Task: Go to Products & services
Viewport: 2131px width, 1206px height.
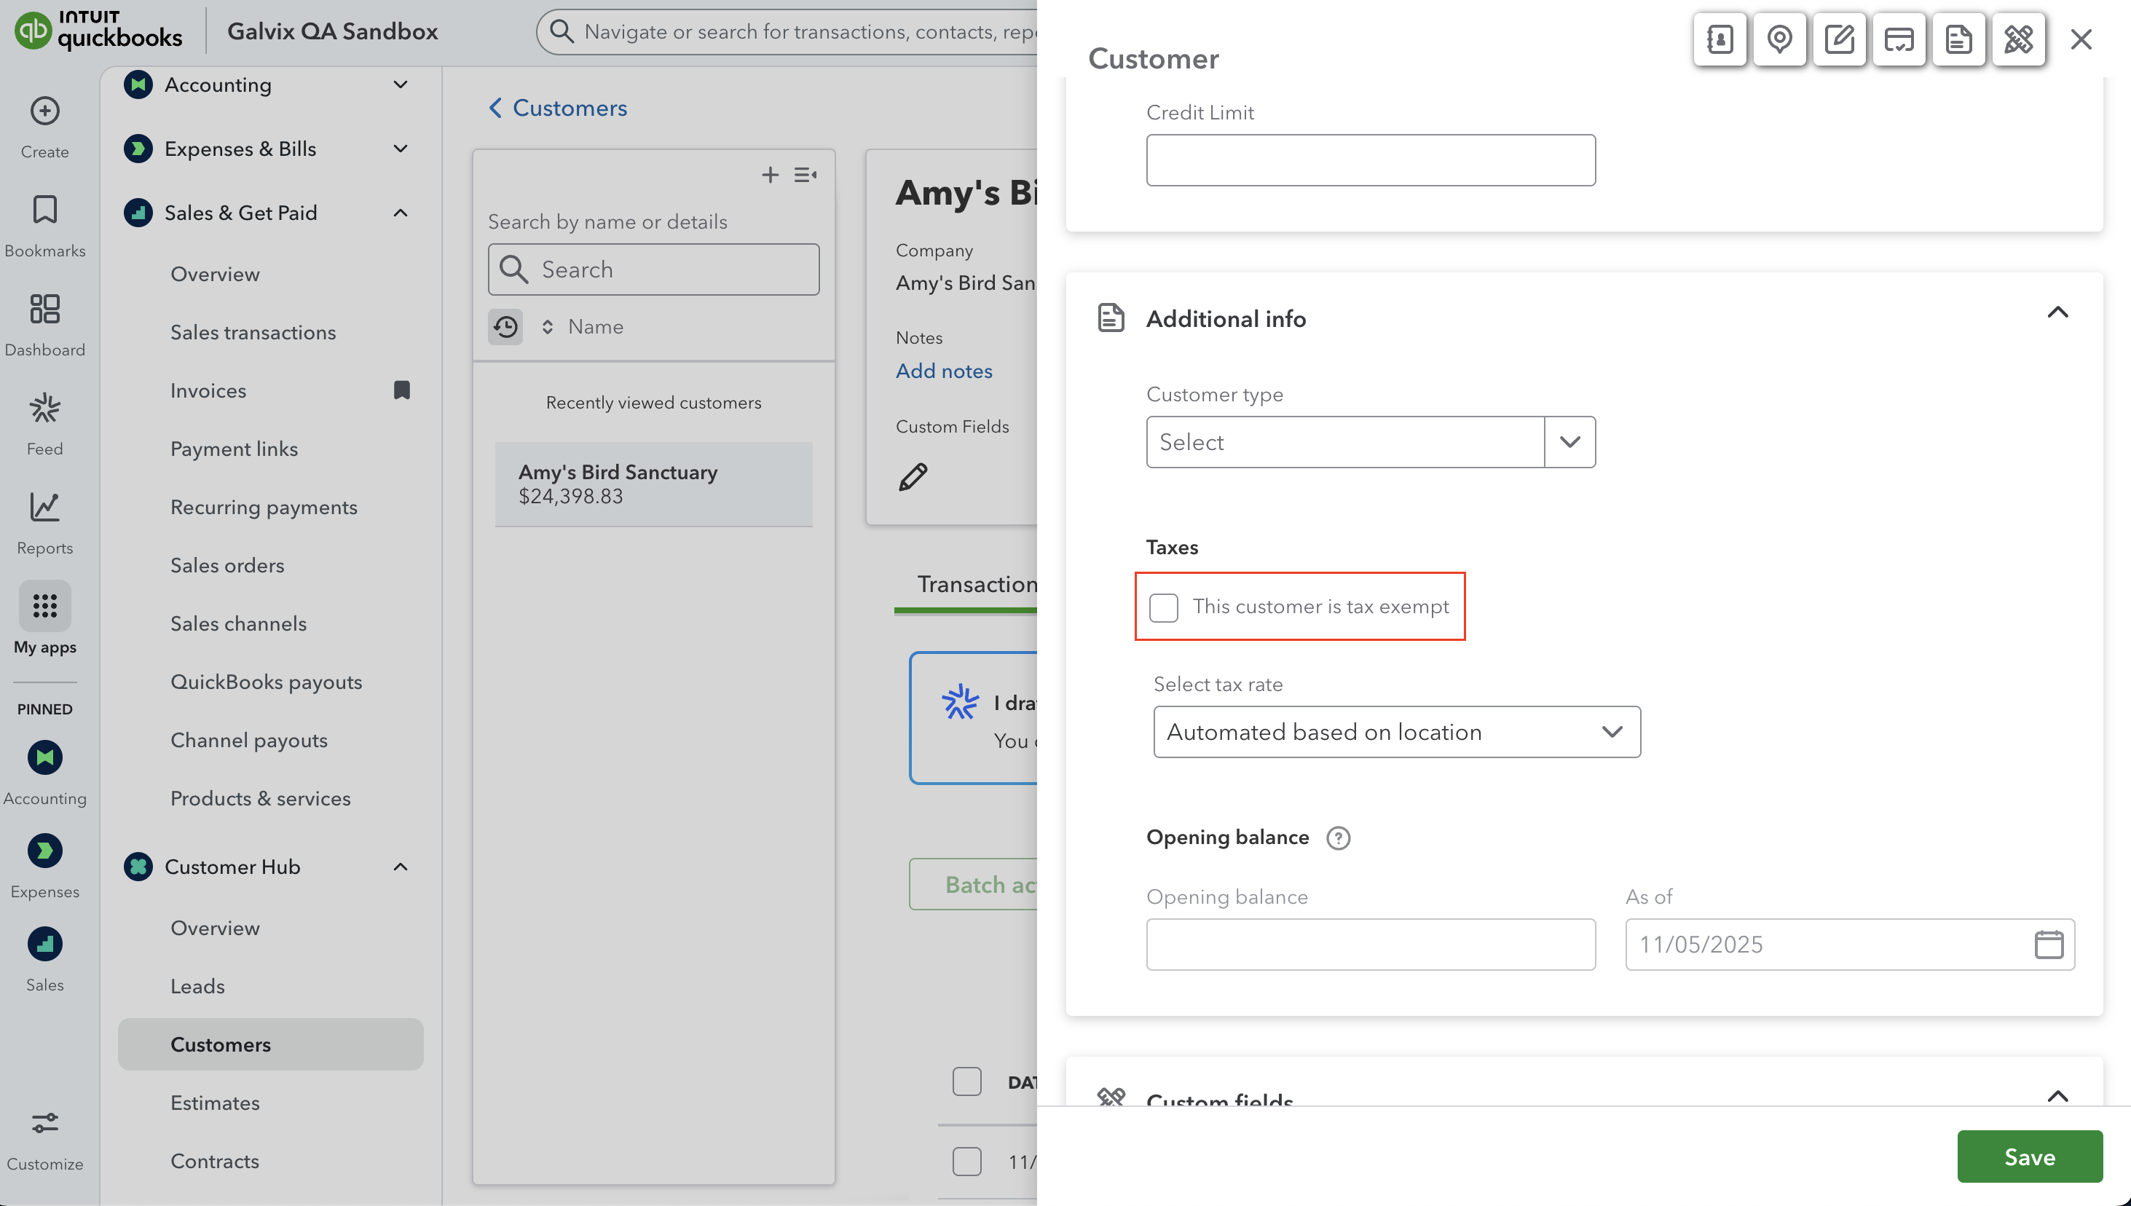Action: 260,798
